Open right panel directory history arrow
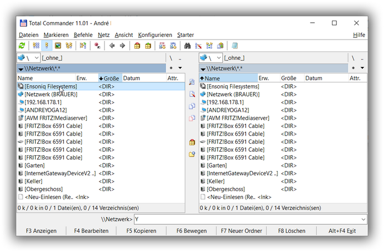Image resolution: width=384 pixels, height=252 pixels. (x=362, y=68)
